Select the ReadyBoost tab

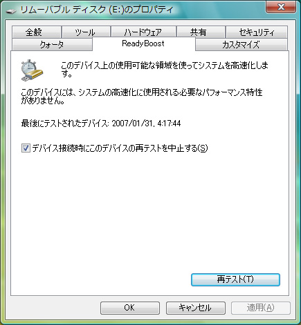143,43
